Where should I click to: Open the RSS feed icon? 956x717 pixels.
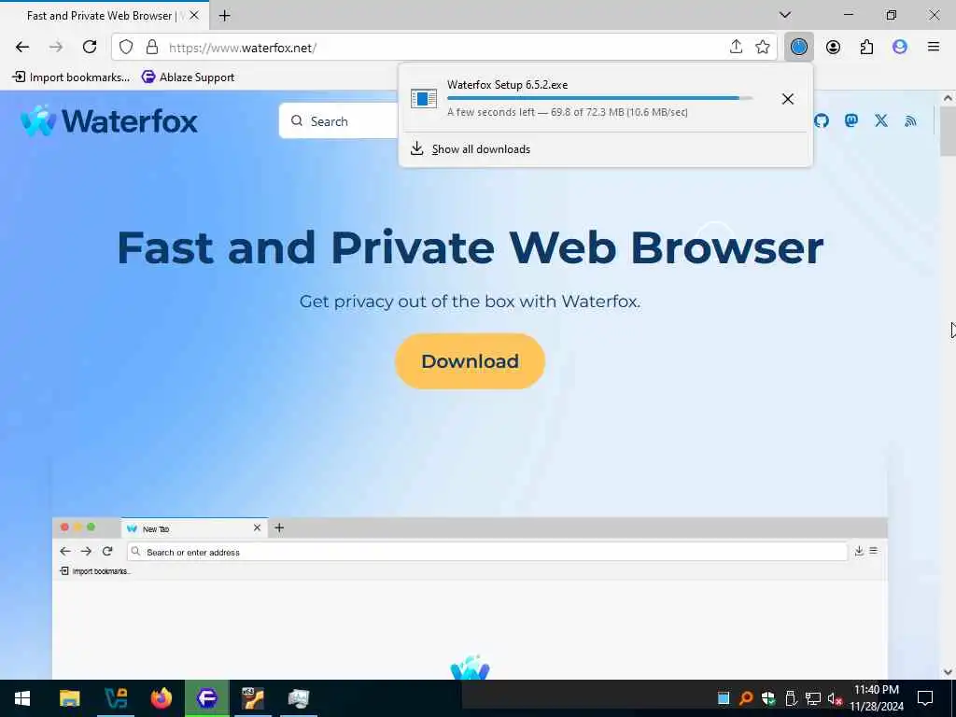[910, 121]
